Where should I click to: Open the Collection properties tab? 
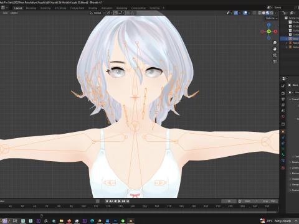click(x=283, y=124)
